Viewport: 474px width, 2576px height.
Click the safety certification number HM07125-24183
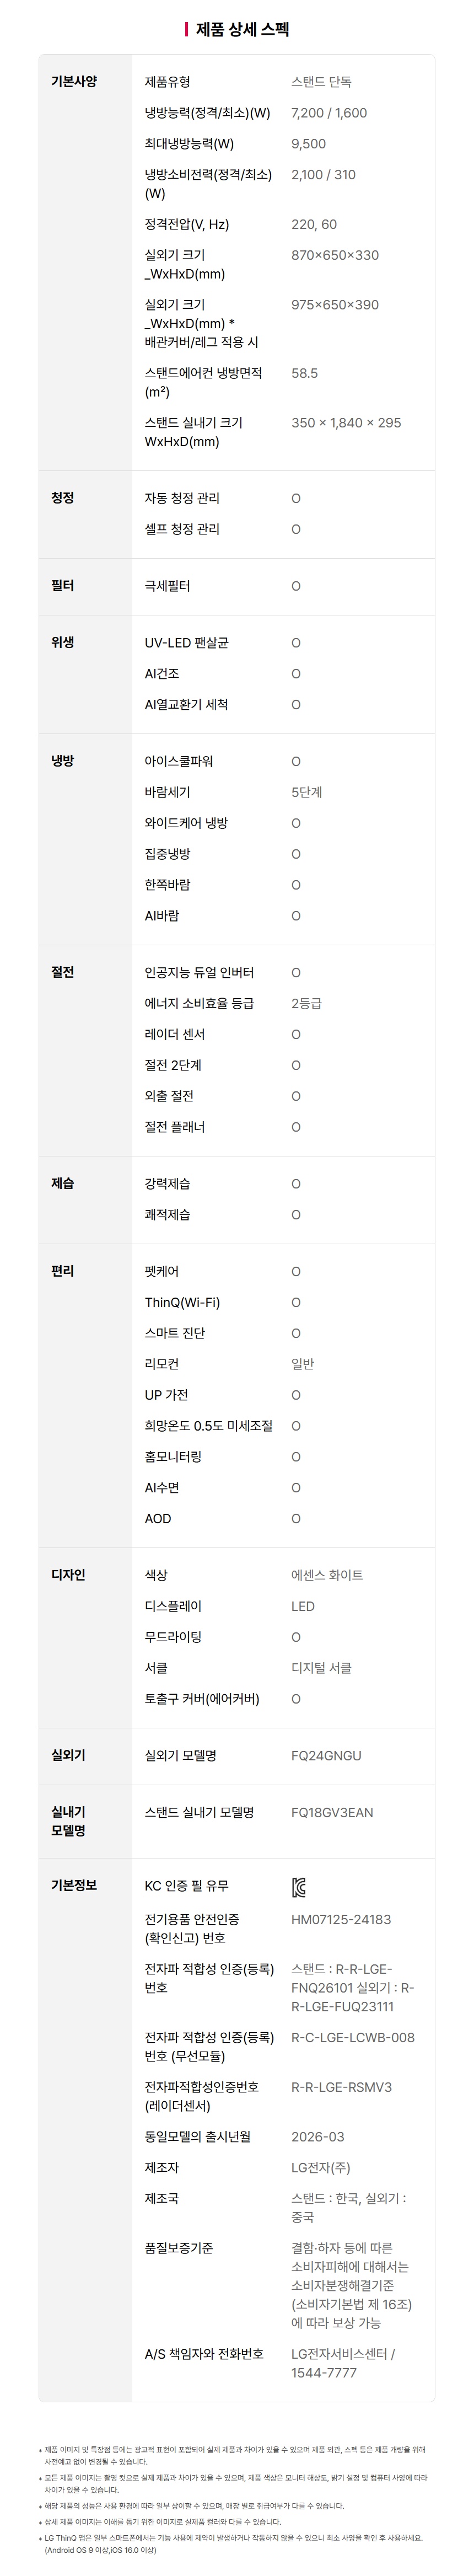point(341,1919)
